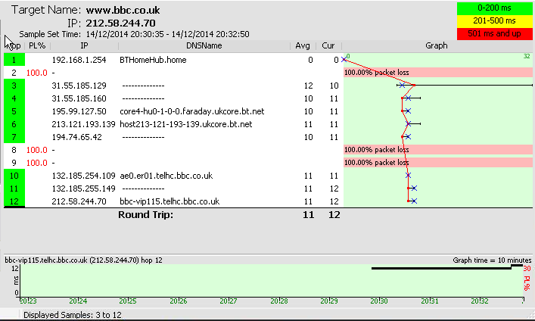535x321 pixels.
Task: Sort by the IP column header
Action: 84,45
